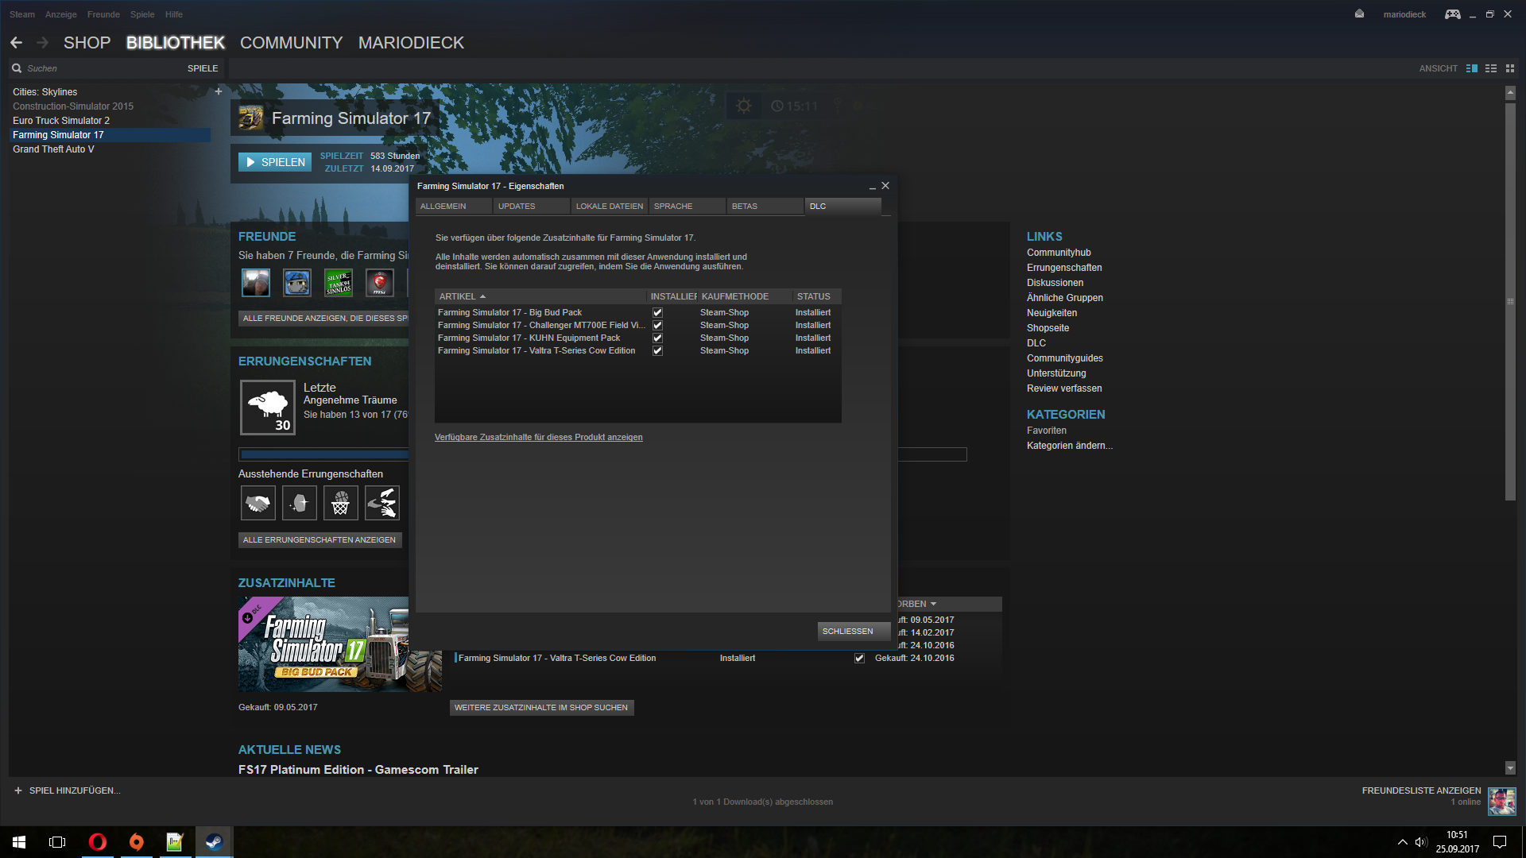Switch to SPRACHE tab

pos(687,207)
